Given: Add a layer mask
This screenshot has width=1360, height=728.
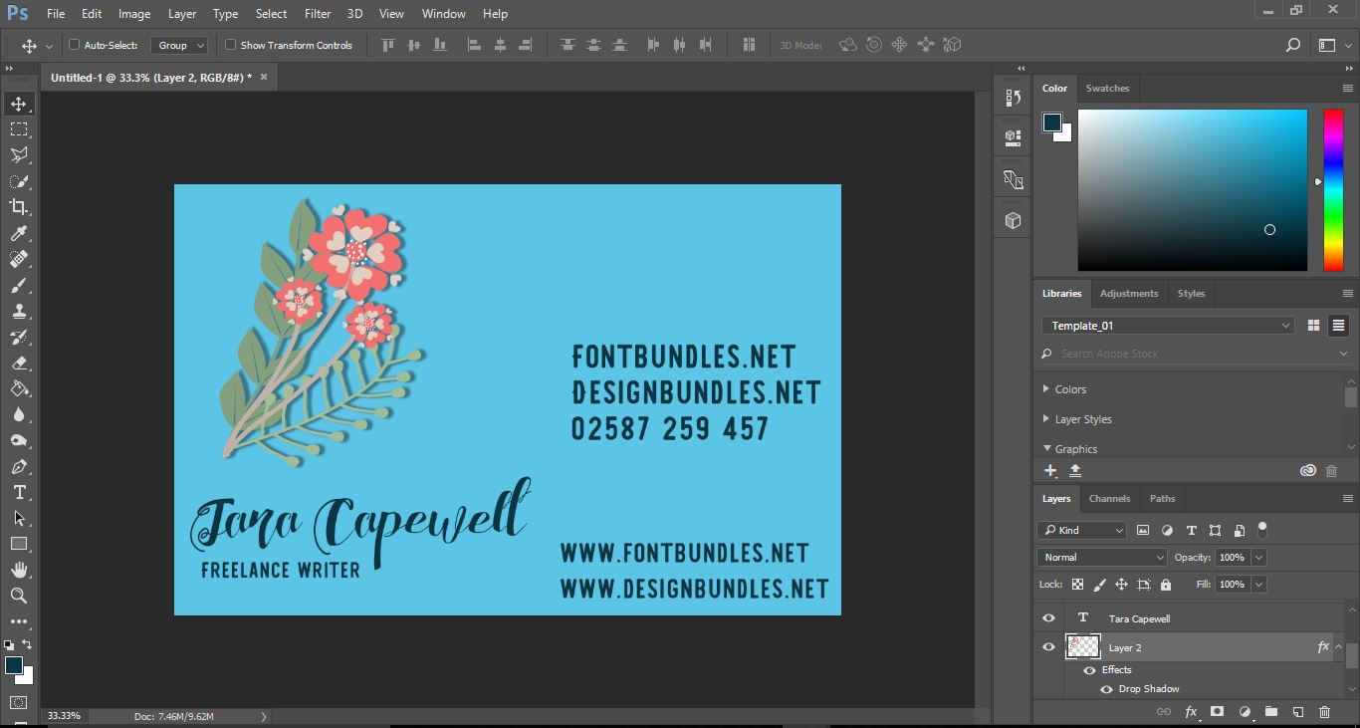Looking at the screenshot, I should pyautogui.click(x=1217, y=712).
